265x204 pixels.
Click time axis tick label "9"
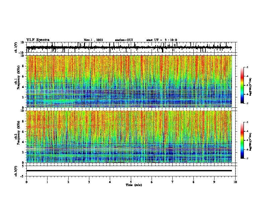[214, 182]
